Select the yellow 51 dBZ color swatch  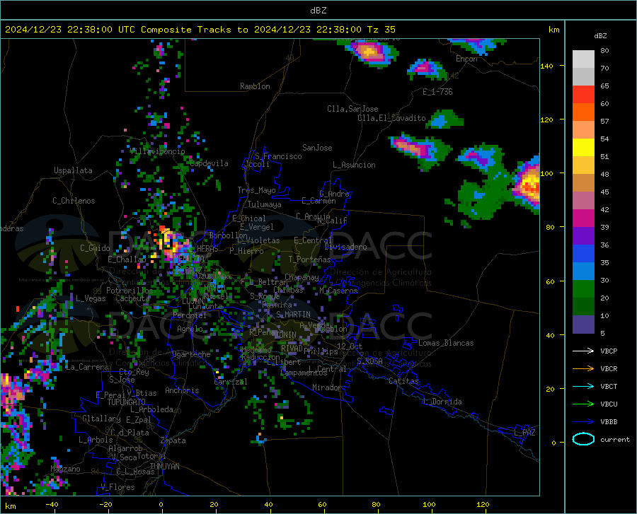(583, 148)
